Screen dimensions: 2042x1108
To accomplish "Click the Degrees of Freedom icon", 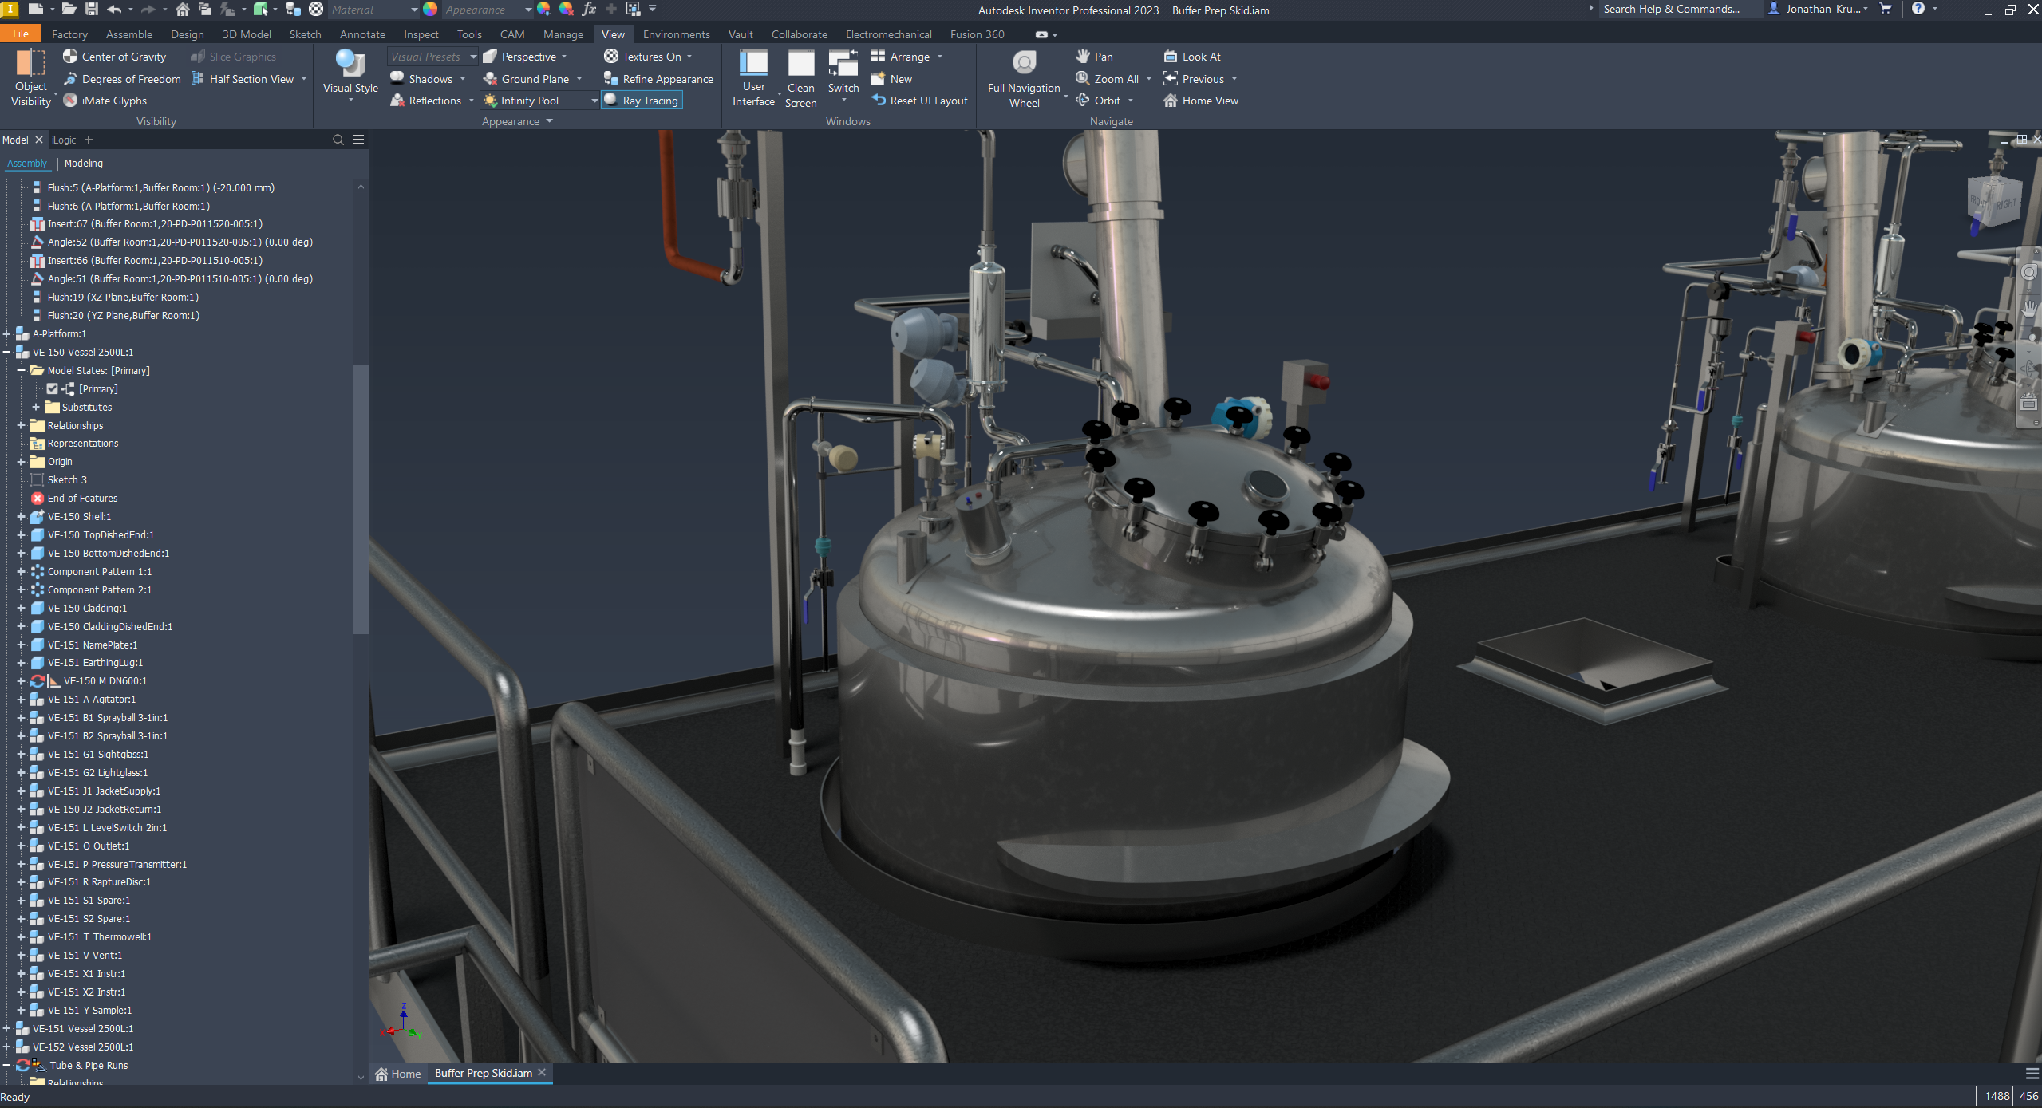I will pos(70,79).
